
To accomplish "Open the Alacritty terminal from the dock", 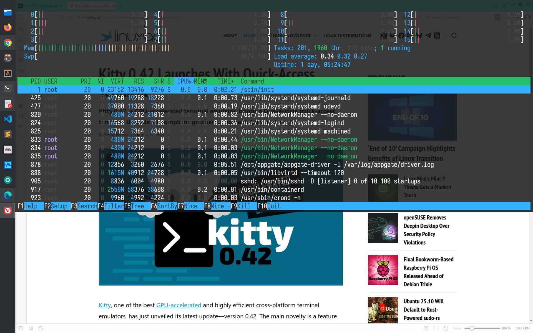I will pyautogui.click(x=7, y=74).
